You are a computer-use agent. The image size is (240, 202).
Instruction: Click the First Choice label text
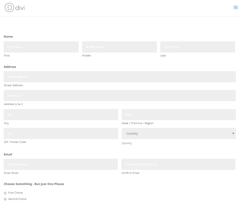[x=16, y=193]
